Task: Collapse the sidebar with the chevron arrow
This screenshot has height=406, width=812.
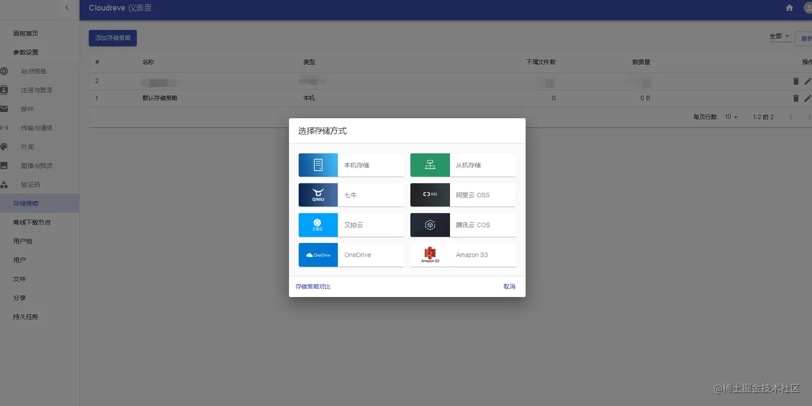Action: pyautogui.click(x=67, y=8)
